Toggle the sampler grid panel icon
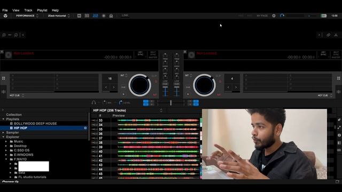Image resolution: width=342 pixels, height=192 pixels. click(87, 15)
